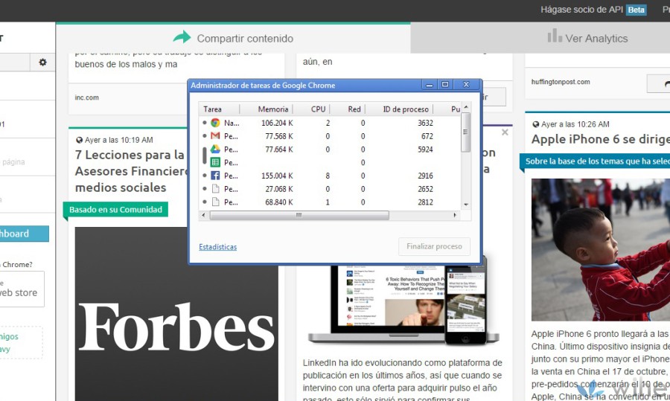The height and width of the screenshot is (401, 670).
Task: Click the inc.com source link
Action: click(87, 97)
